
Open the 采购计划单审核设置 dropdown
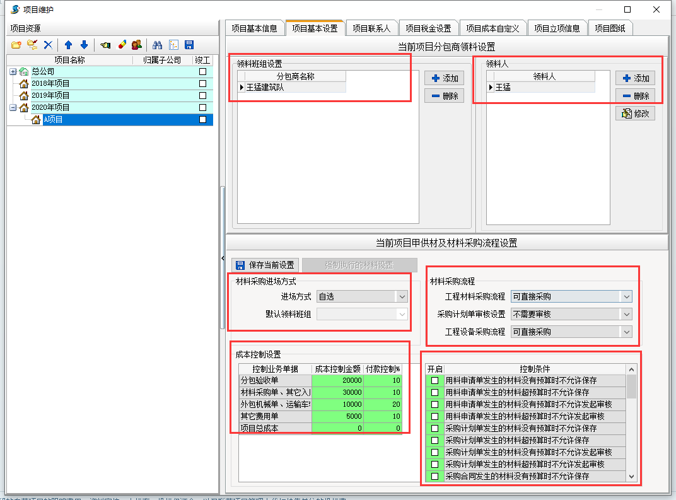point(626,314)
